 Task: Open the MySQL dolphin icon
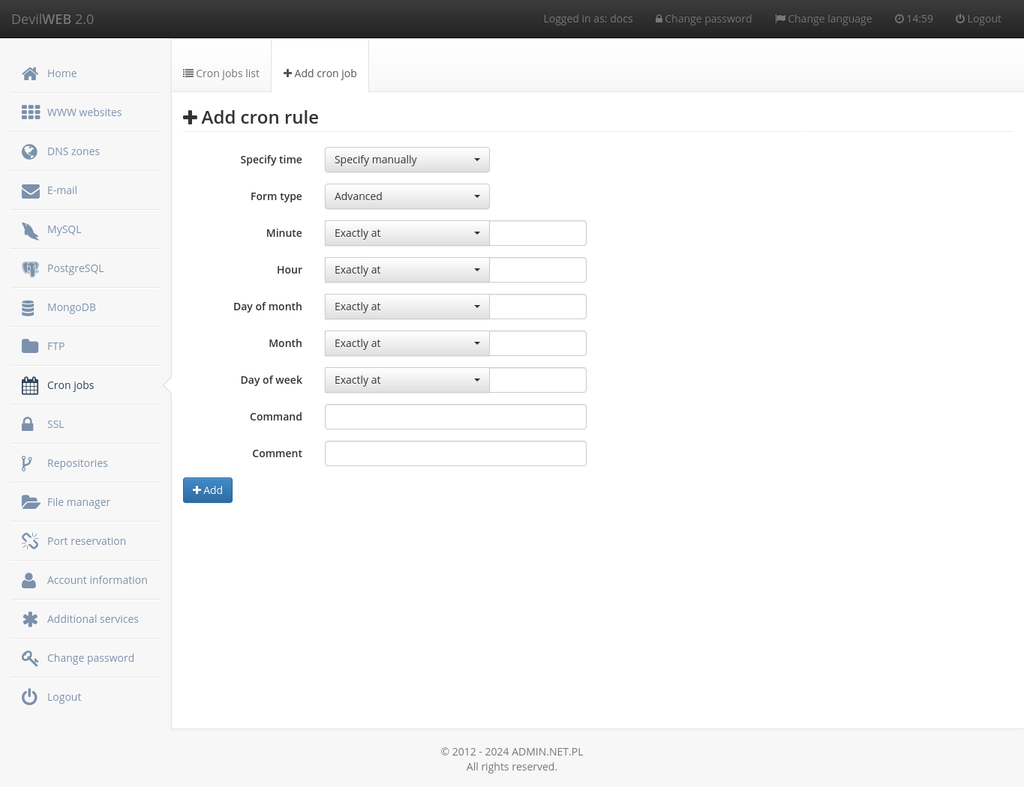(x=30, y=229)
